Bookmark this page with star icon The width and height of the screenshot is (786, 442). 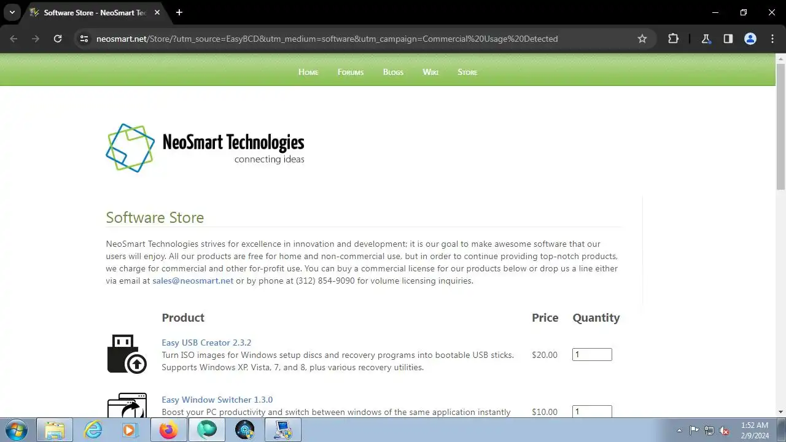642,39
